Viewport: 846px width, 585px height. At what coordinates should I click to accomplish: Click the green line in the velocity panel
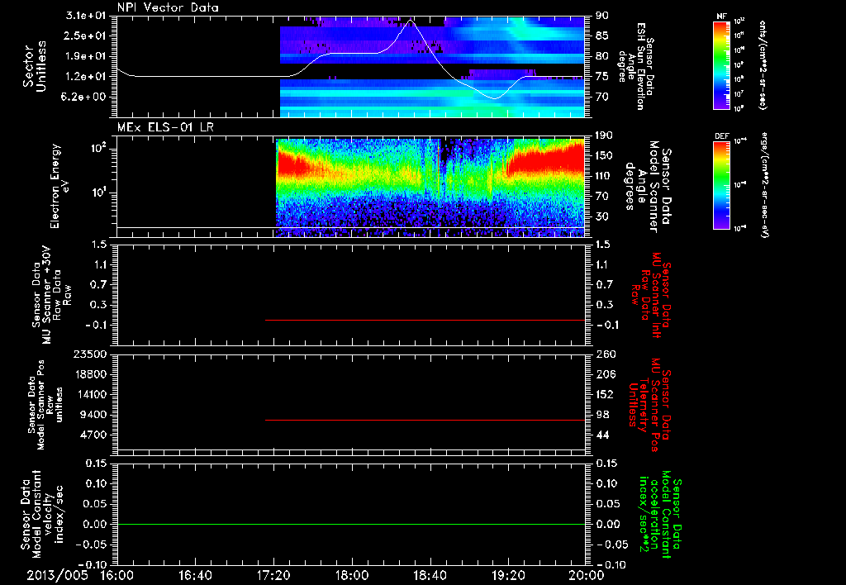(351, 524)
